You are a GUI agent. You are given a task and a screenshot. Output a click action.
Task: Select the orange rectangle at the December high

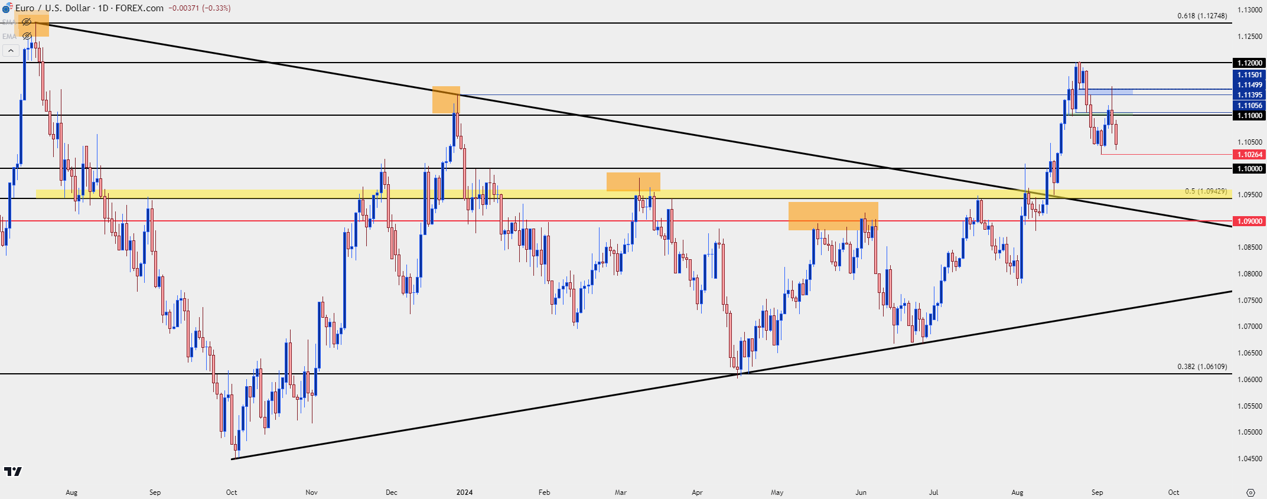446,99
